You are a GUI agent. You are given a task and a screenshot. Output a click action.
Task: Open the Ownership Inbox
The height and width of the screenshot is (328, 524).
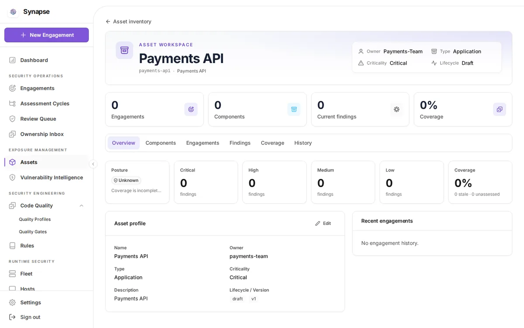tap(46, 134)
